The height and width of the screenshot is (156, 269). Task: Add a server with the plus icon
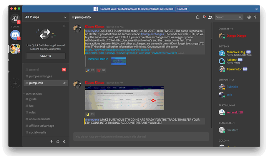[x=15, y=83]
